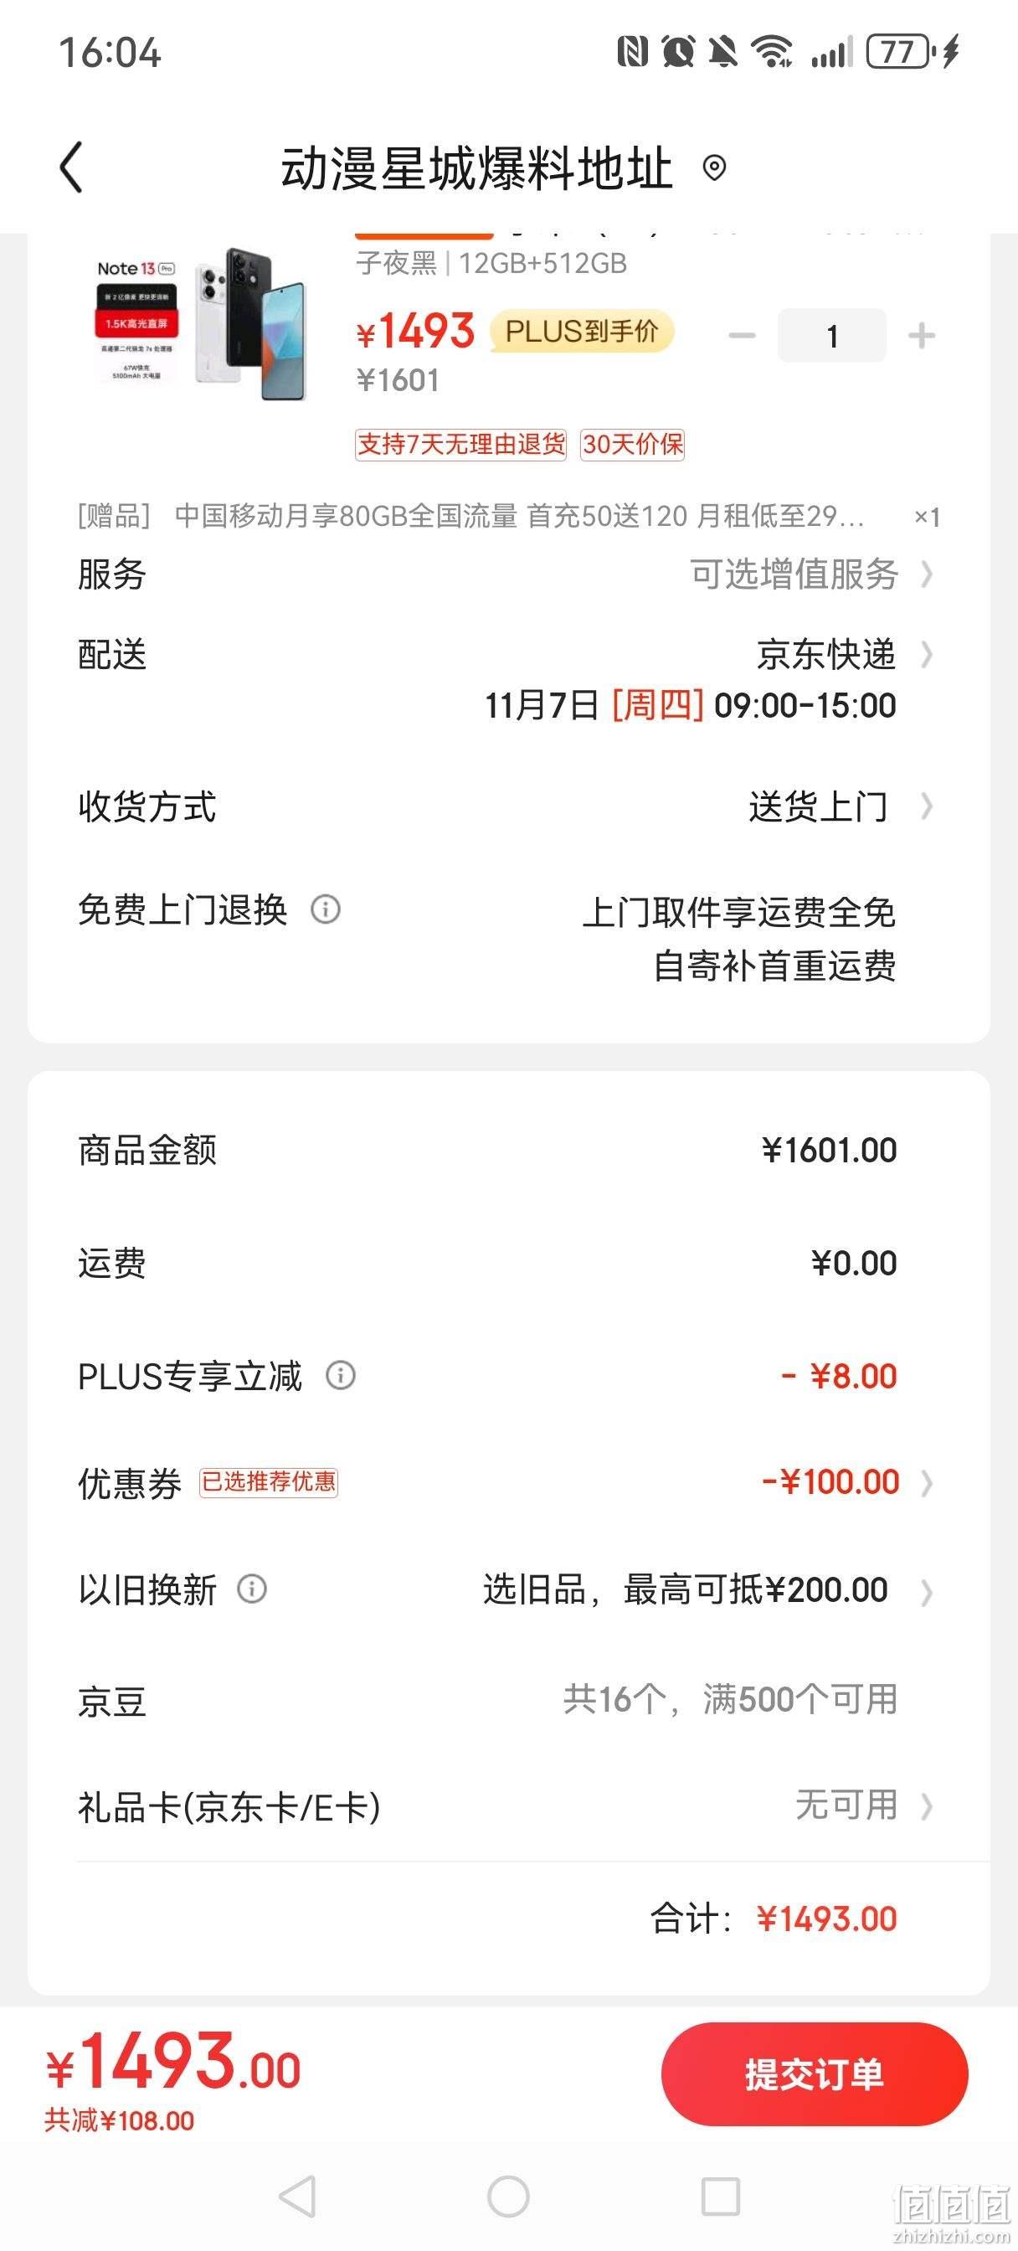
Task: Tap the back arrow icon
Action: [72, 167]
